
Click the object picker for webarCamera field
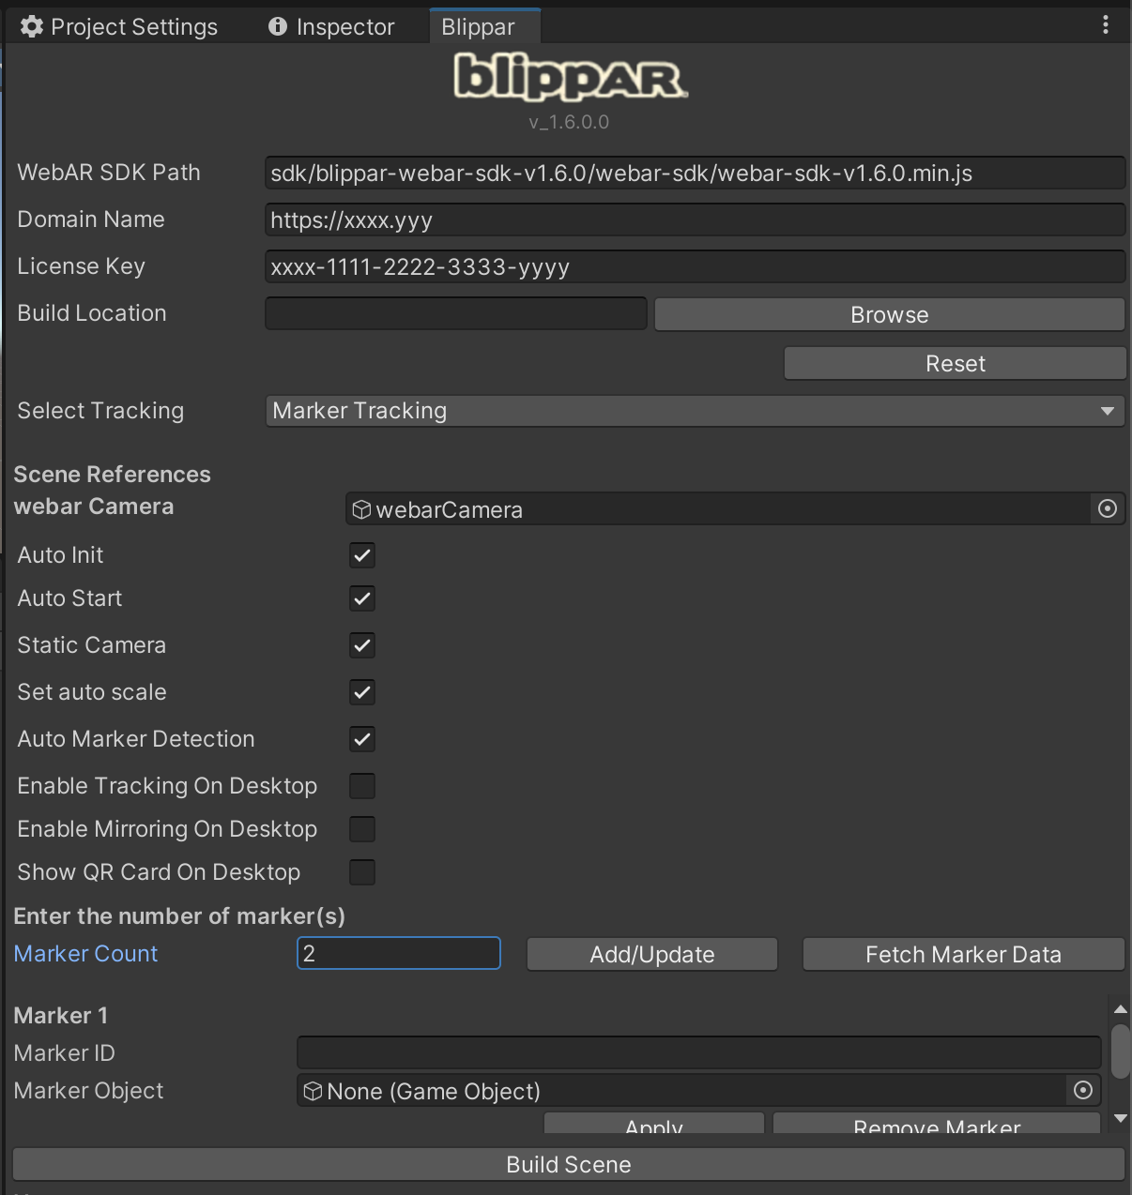click(x=1108, y=508)
